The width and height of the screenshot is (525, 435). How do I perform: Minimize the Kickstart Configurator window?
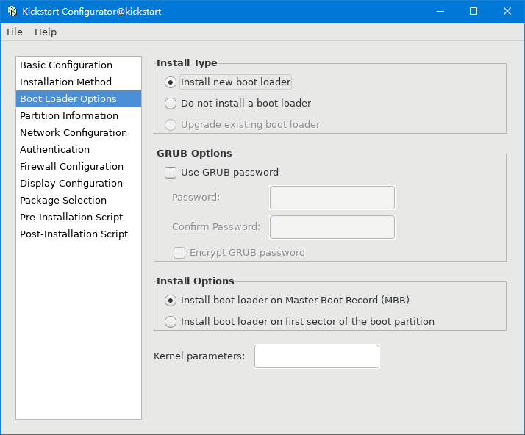pyautogui.click(x=440, y=11)
